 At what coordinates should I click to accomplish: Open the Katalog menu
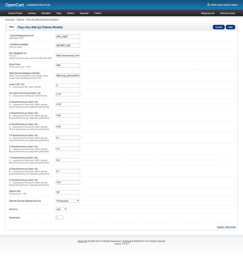click(32, 13)
